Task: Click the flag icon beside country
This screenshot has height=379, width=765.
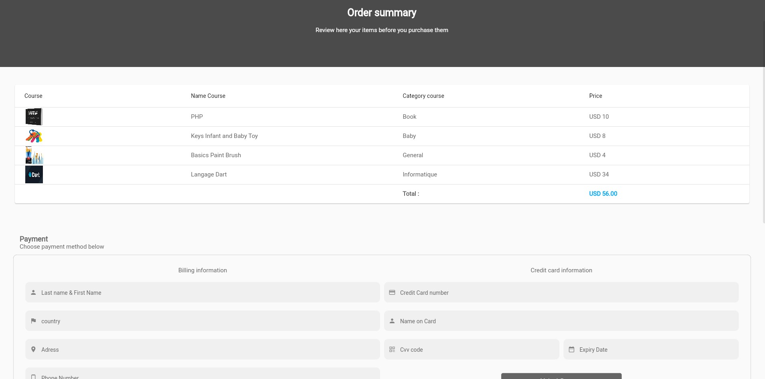Action: click(x=33, y=321)
